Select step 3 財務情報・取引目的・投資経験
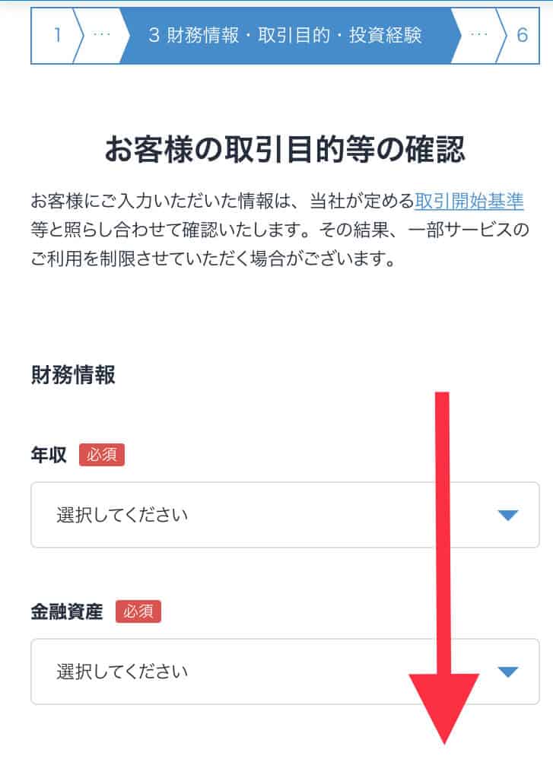 pos(286,35)
